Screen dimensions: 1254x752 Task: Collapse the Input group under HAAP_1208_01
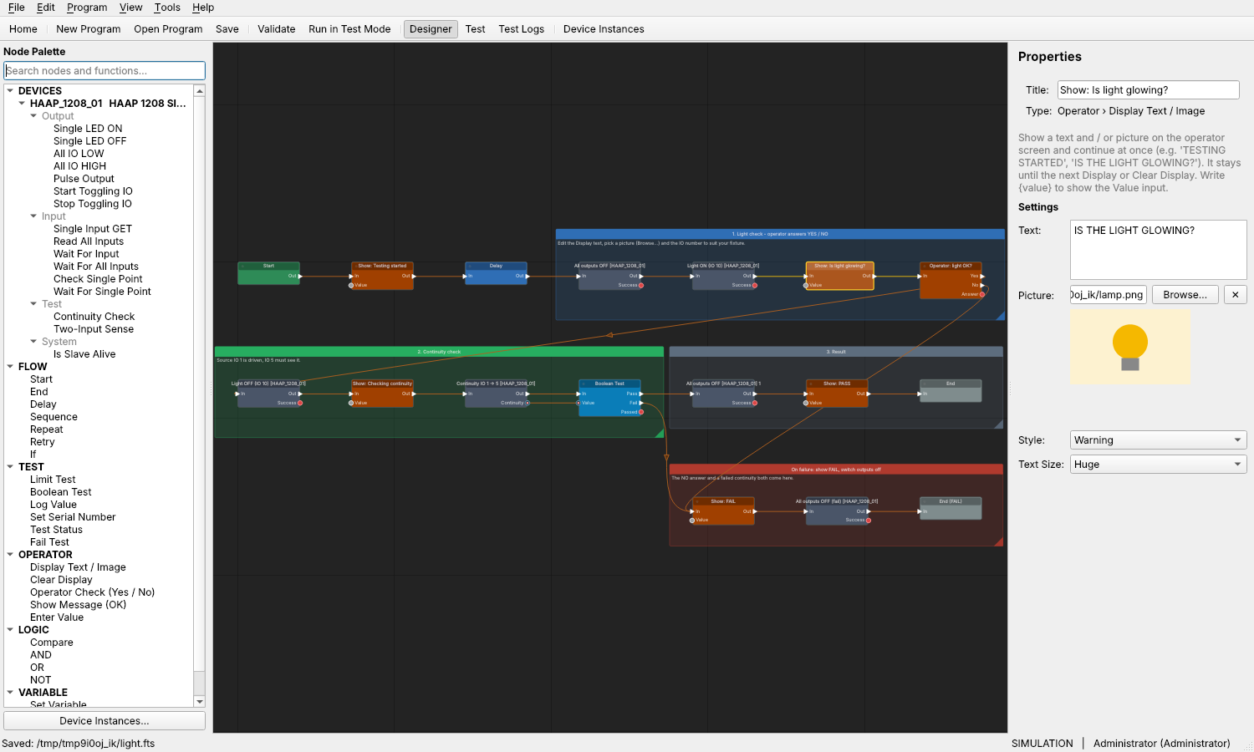(33, 216)
